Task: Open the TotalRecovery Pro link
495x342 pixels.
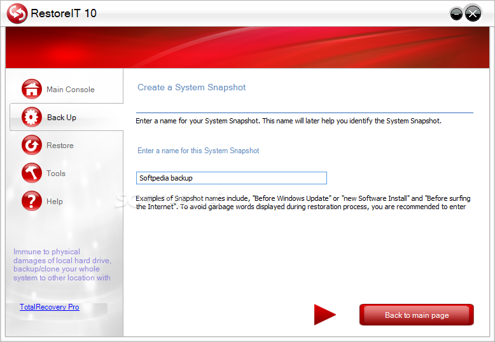Action: tap(50, 307)
